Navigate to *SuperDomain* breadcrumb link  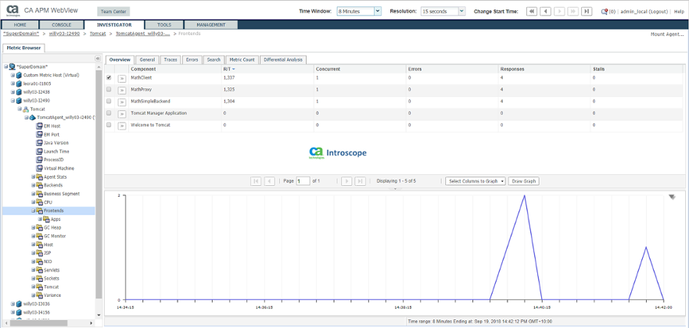point(21,34)
